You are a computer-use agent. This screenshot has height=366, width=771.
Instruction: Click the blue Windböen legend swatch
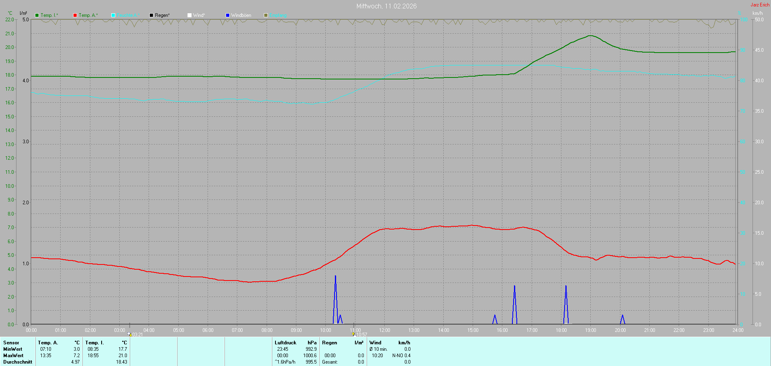point(228,15)
